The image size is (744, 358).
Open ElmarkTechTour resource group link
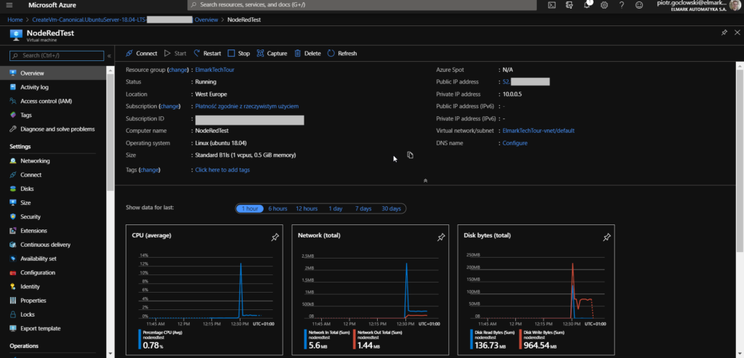point(214,70)
